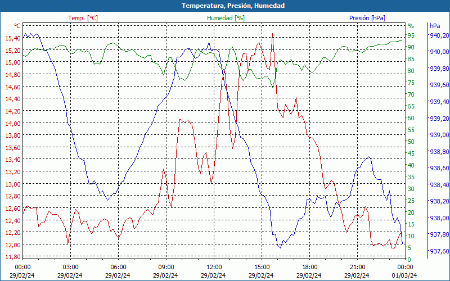Click the temperature axis value 14,20
450x281 pixels.
pyautogui.click(x=13, y=111)
